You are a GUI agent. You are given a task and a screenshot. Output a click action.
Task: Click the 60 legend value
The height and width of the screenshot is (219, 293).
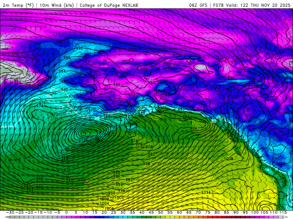179,212
